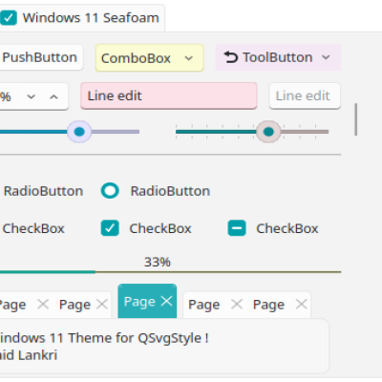Select the RadioButton with the teal ring

110,191
